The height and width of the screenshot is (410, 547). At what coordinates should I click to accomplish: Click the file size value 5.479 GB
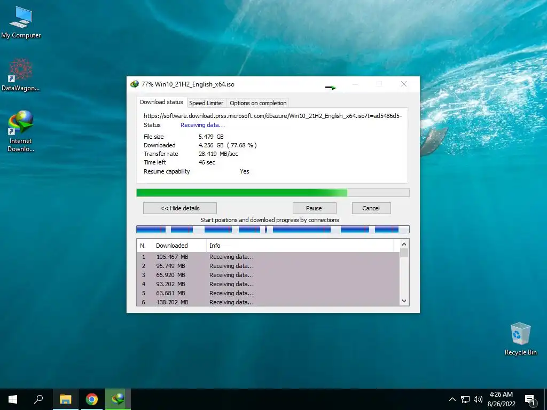pos(211,137)
